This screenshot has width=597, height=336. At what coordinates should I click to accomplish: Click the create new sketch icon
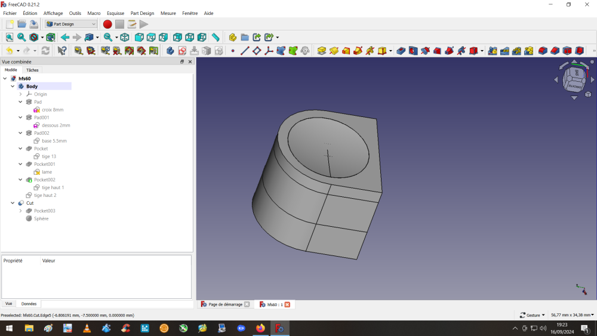pos(182,51)
